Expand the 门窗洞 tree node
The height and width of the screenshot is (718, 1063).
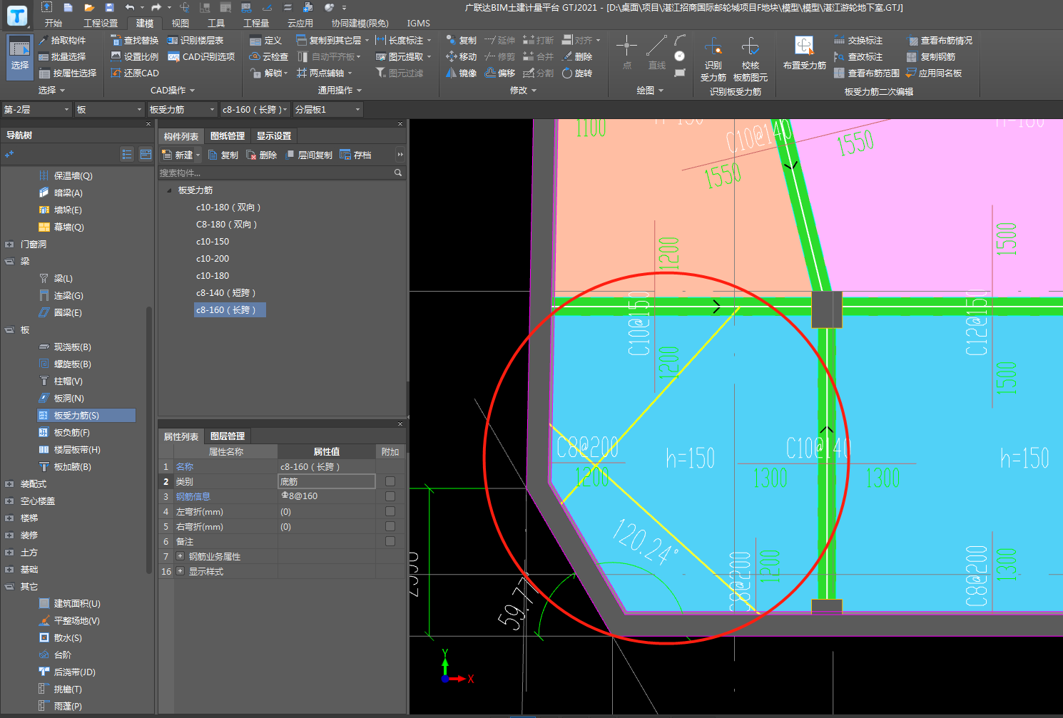tap(9, 244)
